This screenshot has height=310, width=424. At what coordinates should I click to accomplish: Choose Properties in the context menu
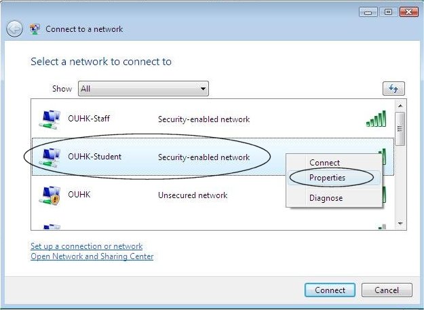pos(327,178)
